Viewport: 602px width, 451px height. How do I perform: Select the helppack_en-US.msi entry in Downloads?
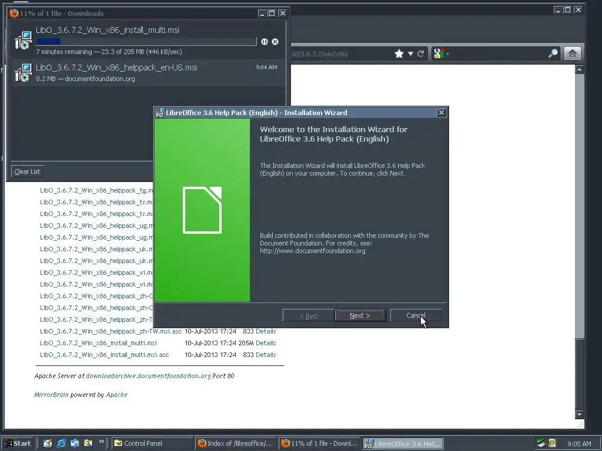[149, 72]
